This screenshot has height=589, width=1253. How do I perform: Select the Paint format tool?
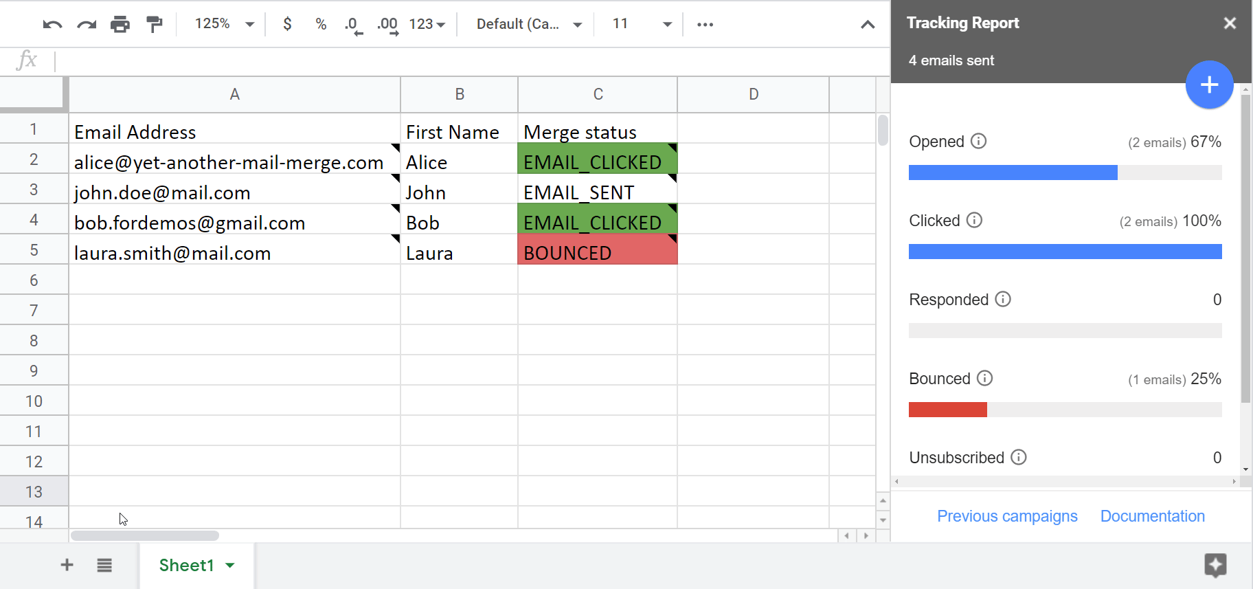click(x=155, y=25)
